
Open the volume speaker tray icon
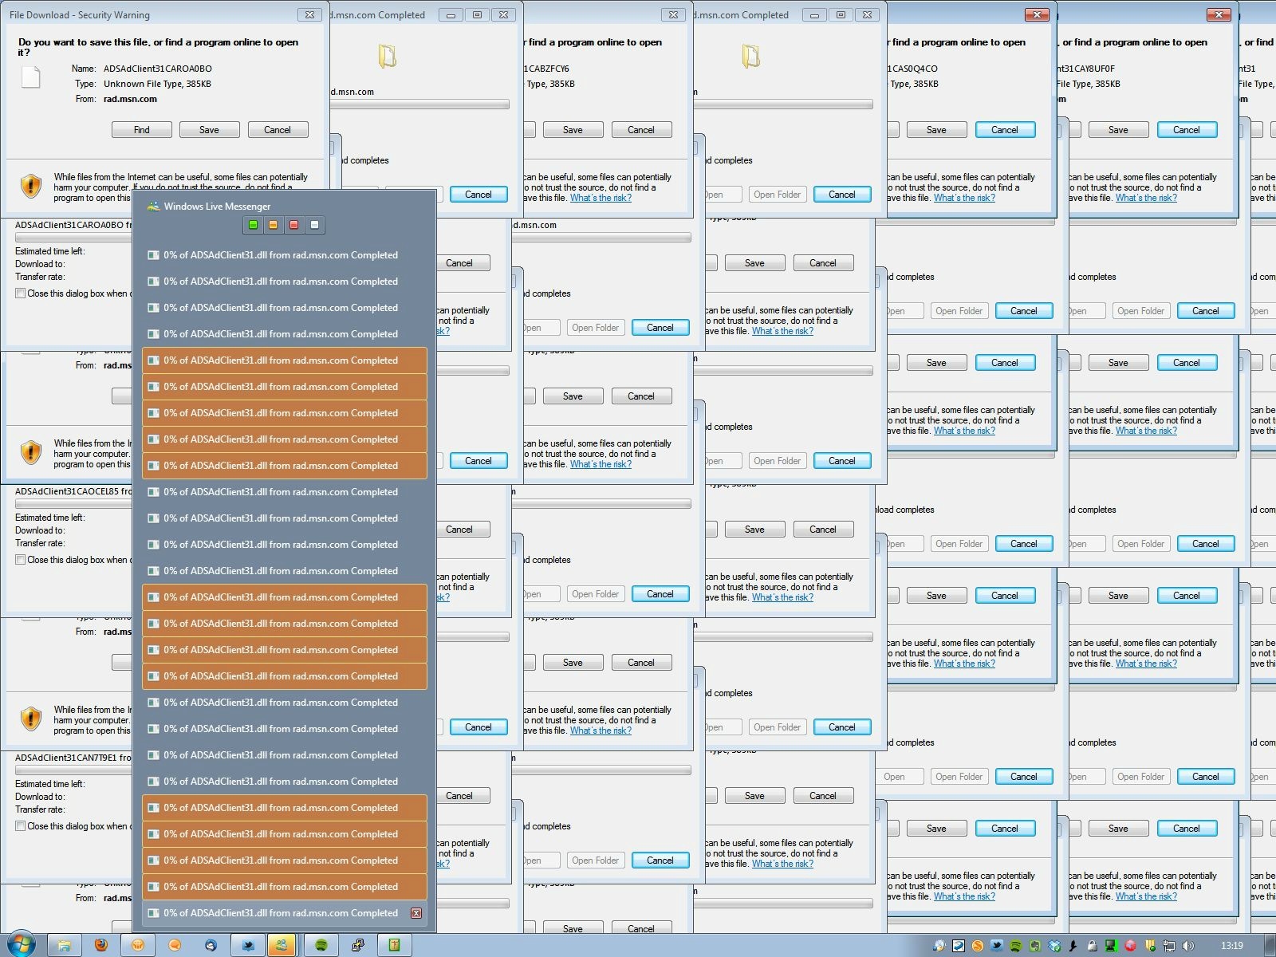tap(1189, 946)
